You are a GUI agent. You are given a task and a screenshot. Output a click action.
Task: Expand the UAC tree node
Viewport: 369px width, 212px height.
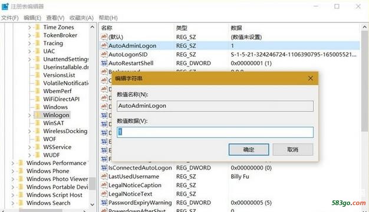click(x=29, y=51)
